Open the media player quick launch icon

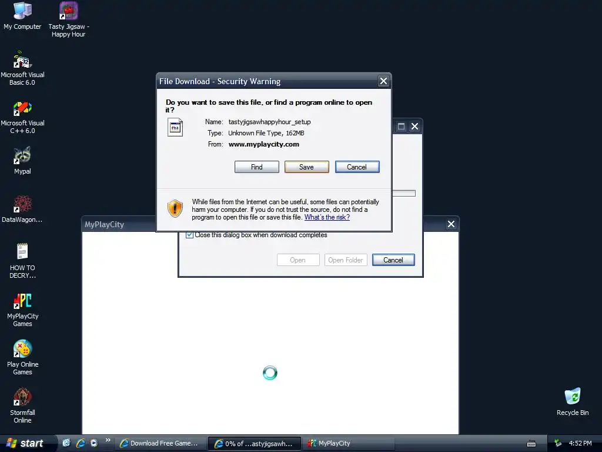pyautogui.click(x=94, y=443)
